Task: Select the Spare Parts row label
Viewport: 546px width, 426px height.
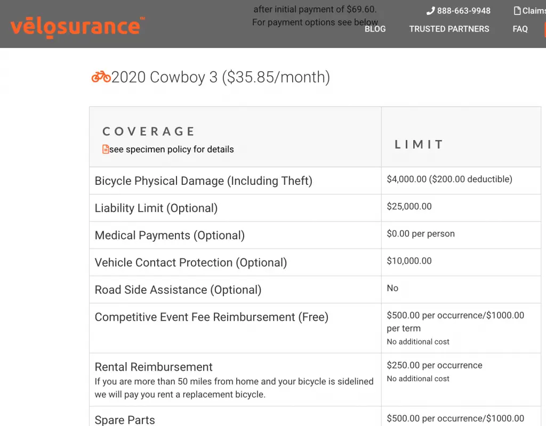Action: (x=125, y=420)
